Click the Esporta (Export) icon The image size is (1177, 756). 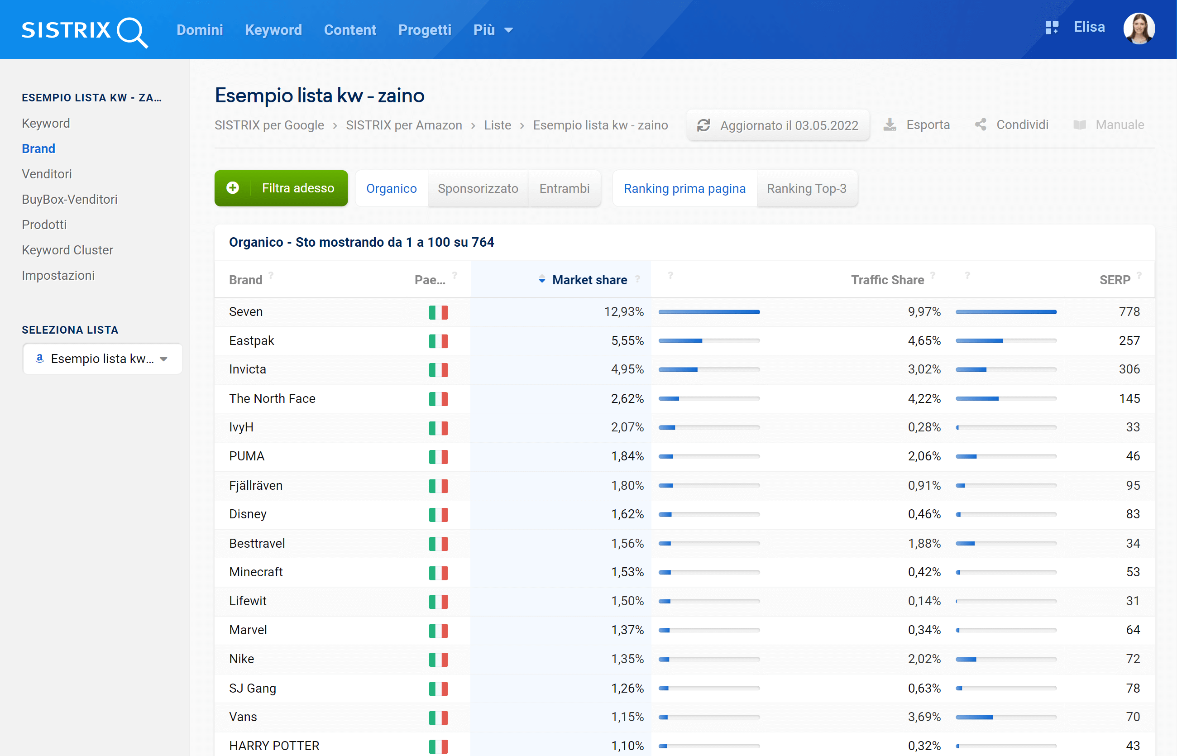892,125
